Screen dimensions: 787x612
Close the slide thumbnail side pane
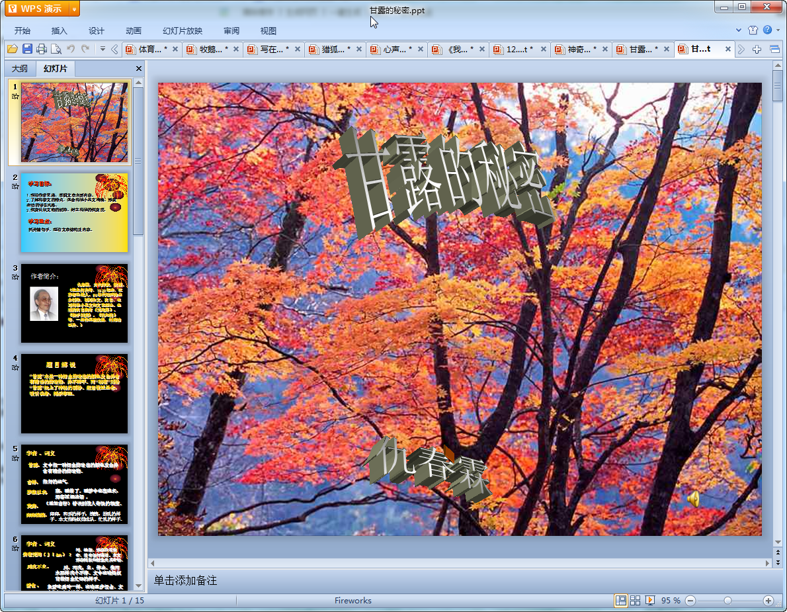138,68
